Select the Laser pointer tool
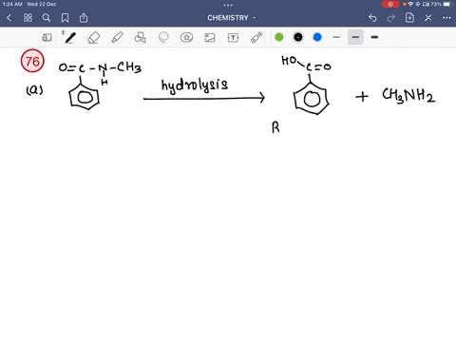This screenshot has height=342, width=456. pos(256,38)
